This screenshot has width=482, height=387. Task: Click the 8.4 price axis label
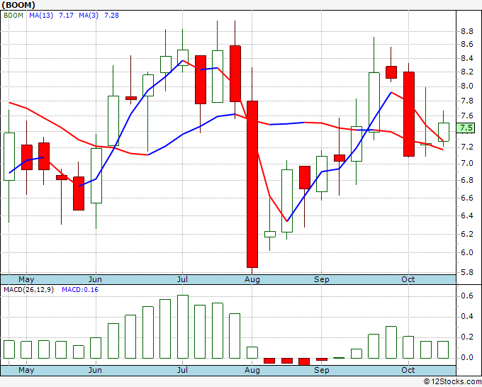pyautogui.click(x=466, y=58)
